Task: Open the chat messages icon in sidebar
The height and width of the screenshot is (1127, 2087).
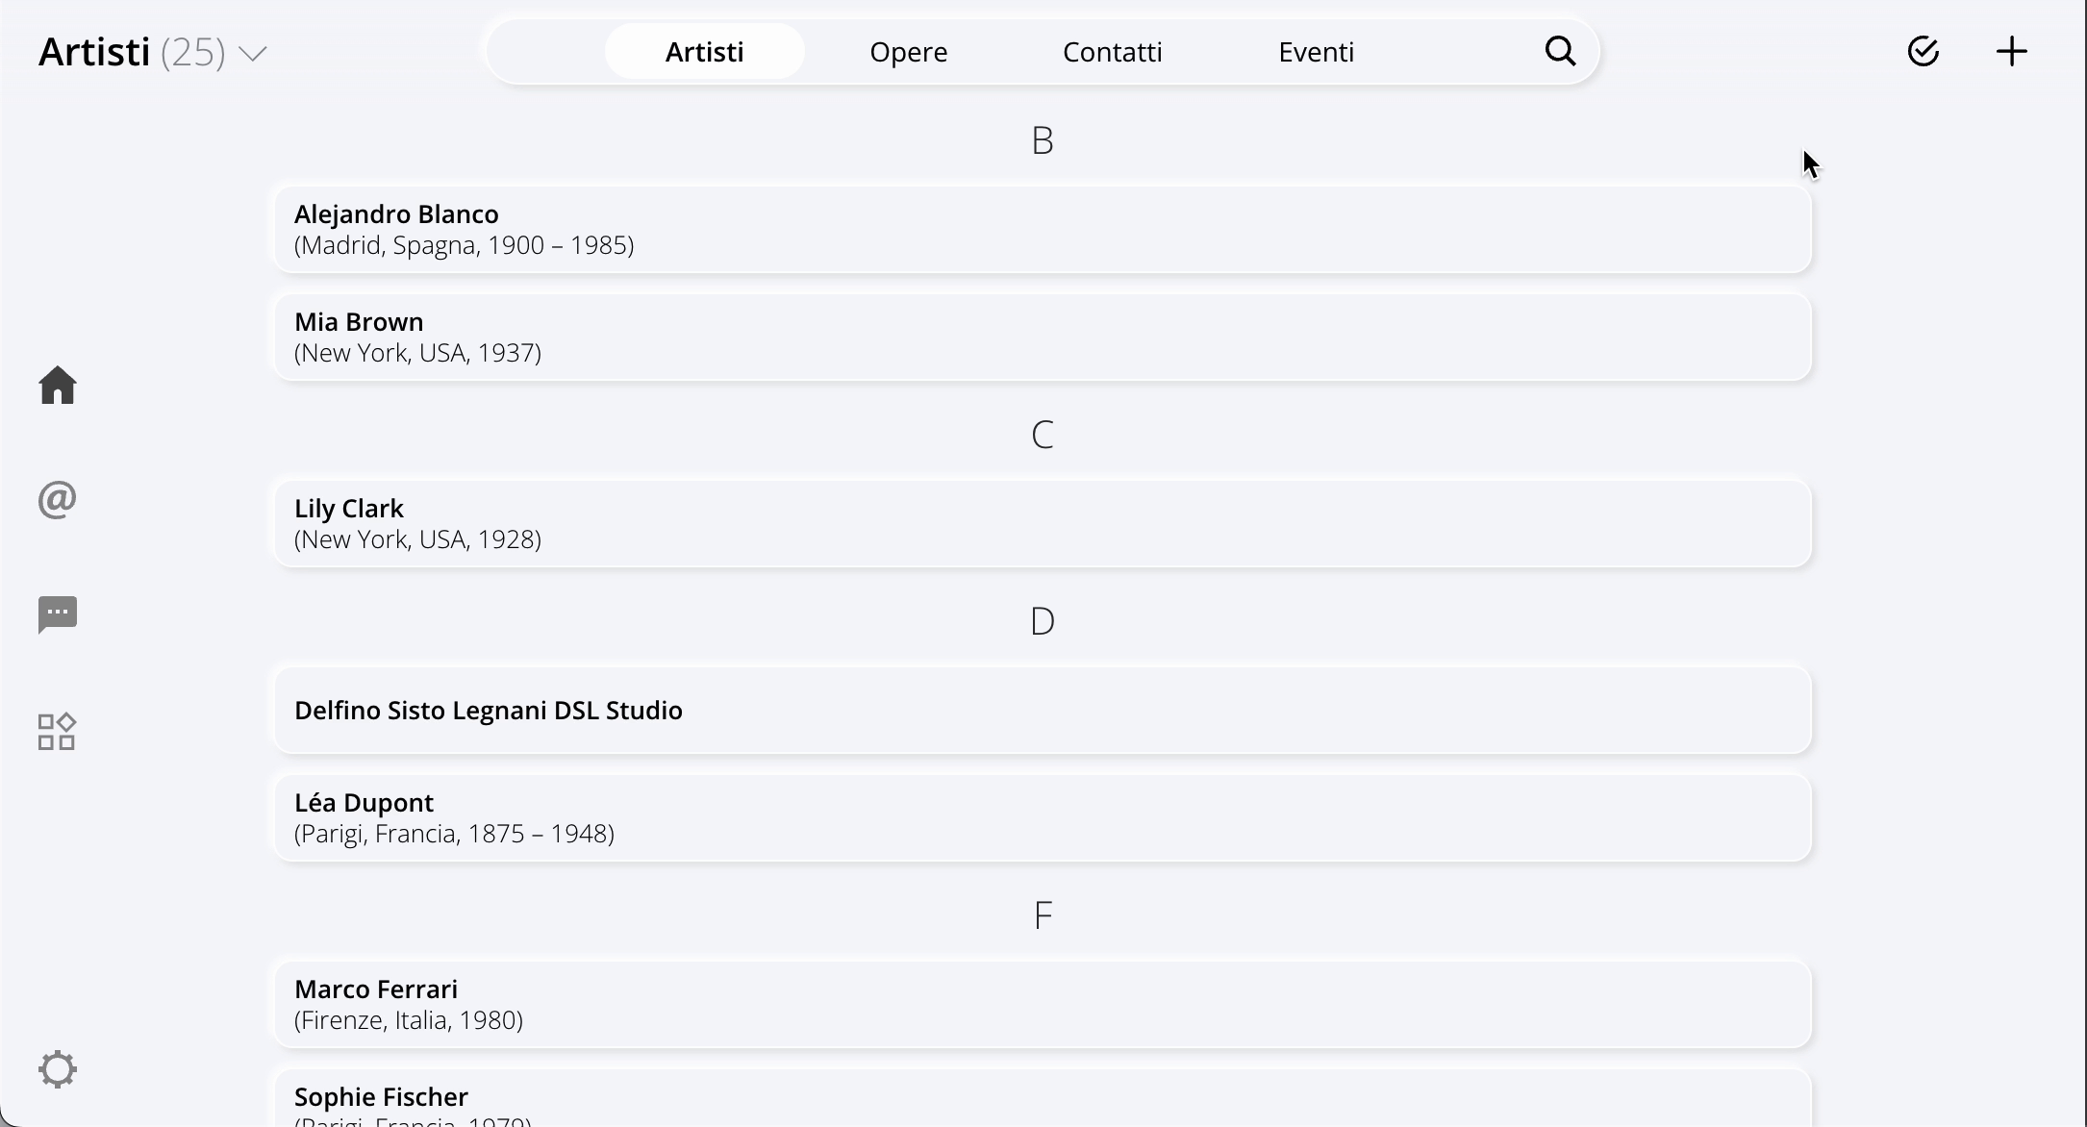Action: 58,615
